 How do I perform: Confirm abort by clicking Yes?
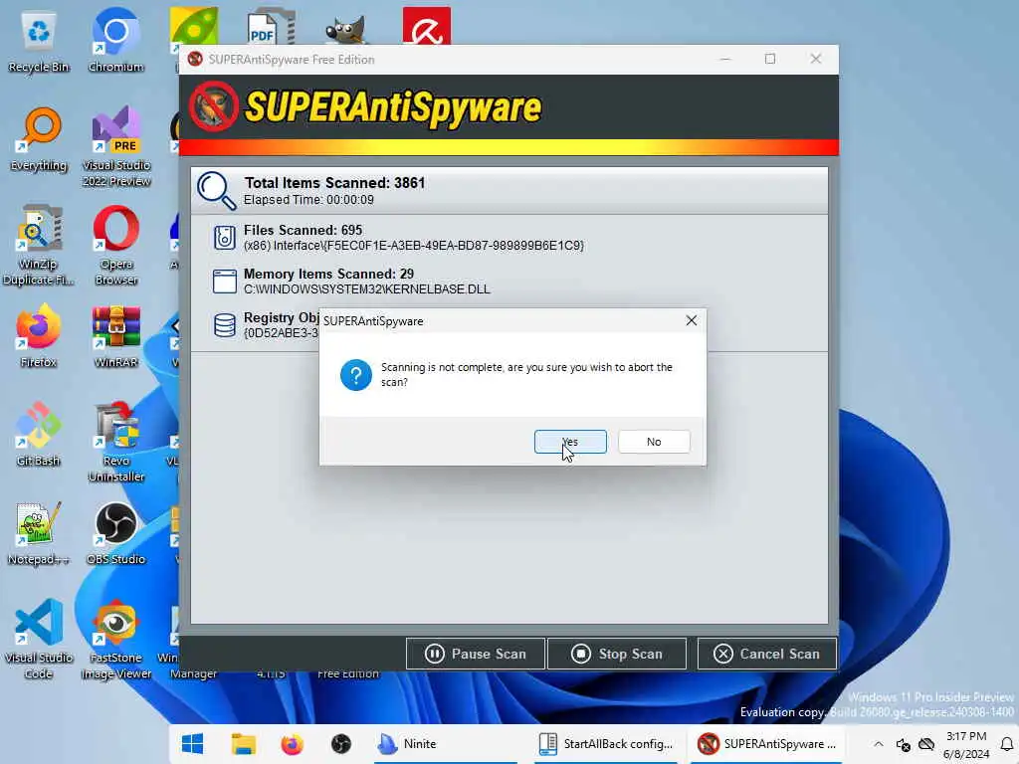(570, 441)
